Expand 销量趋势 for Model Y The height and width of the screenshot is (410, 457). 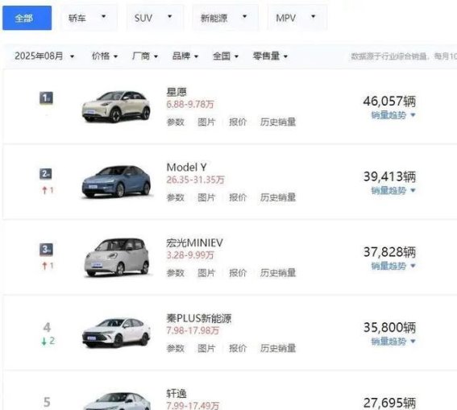[393, 190]
